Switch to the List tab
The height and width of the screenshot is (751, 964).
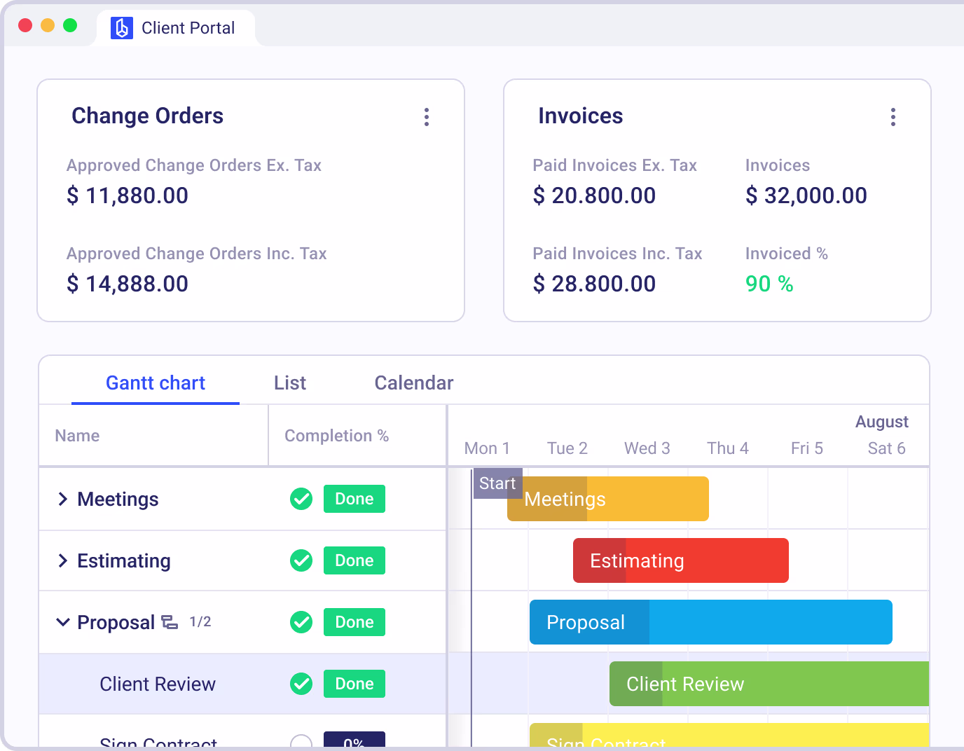click(290, 383)
